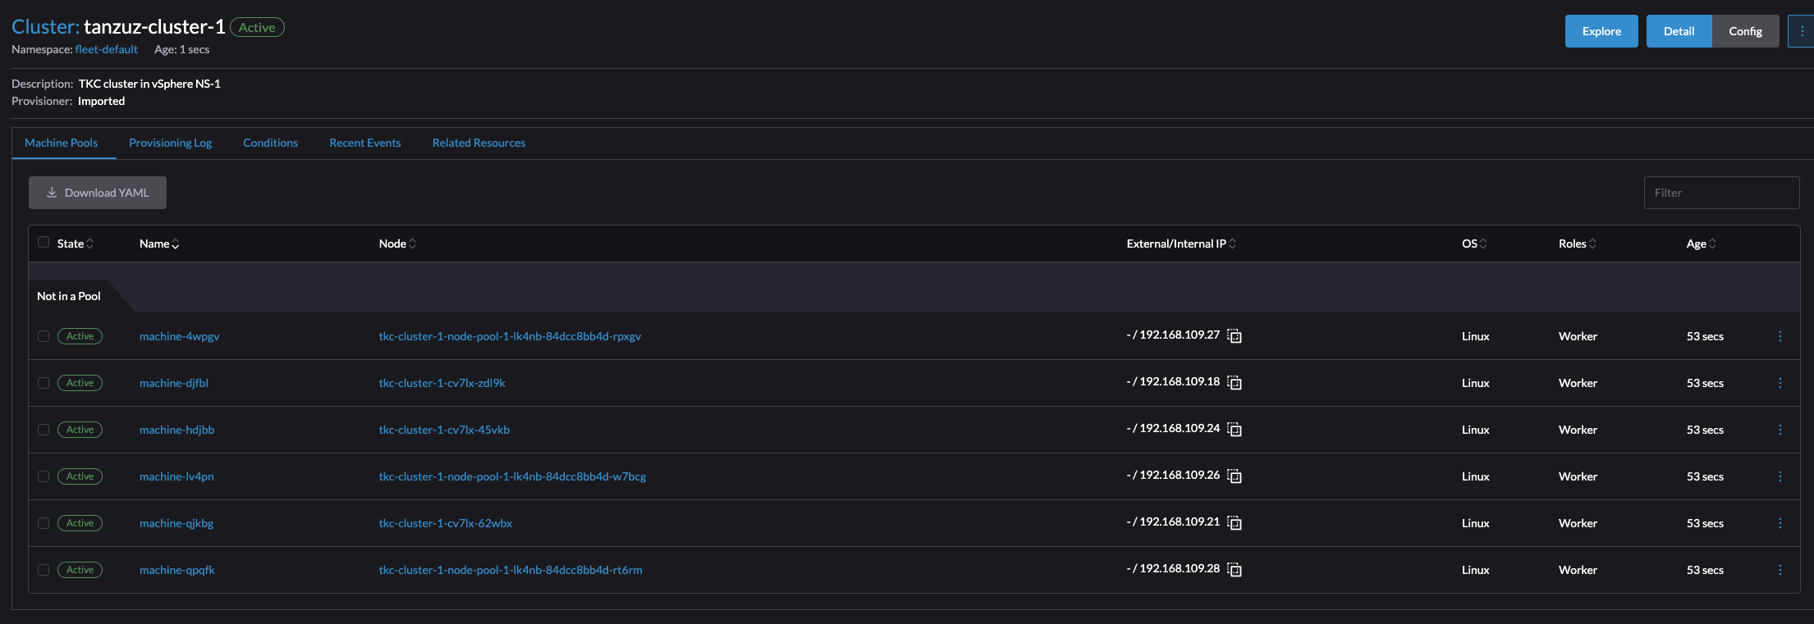Open node link ending in rt6rm
This screenshot has height=624, width=1814.
511,570
